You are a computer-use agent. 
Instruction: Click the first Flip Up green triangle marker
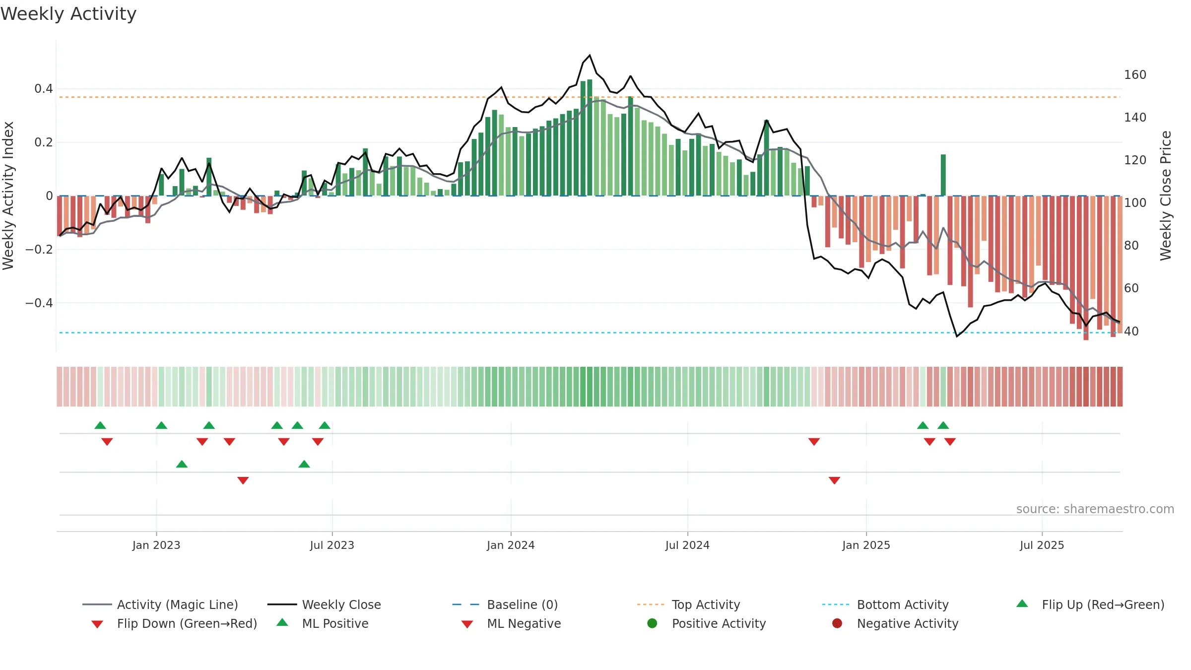pos(100,425)
